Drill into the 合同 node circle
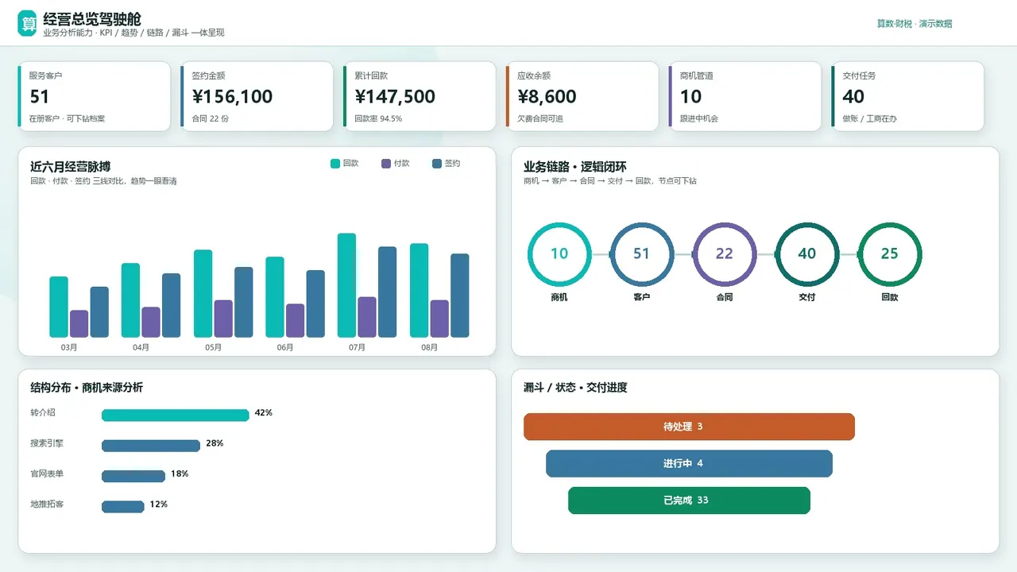Screen dimensions: 1017x572 point(725,254)
